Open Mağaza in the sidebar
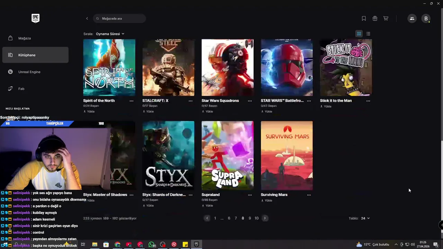The width and height of the screenshot is (443, 249). tap(35, 38)
